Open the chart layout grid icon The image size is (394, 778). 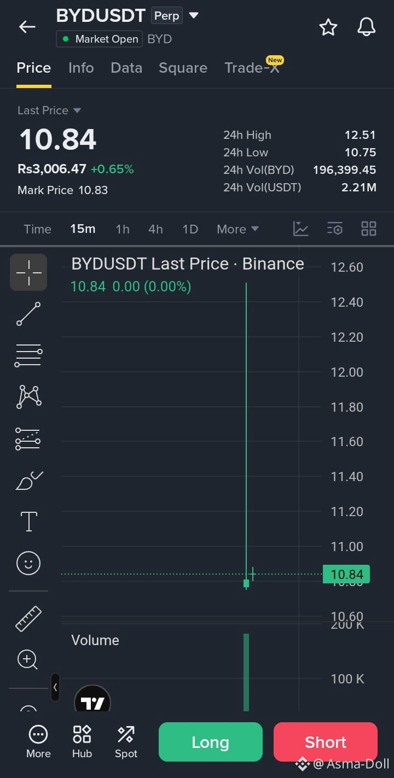point(369,229)
